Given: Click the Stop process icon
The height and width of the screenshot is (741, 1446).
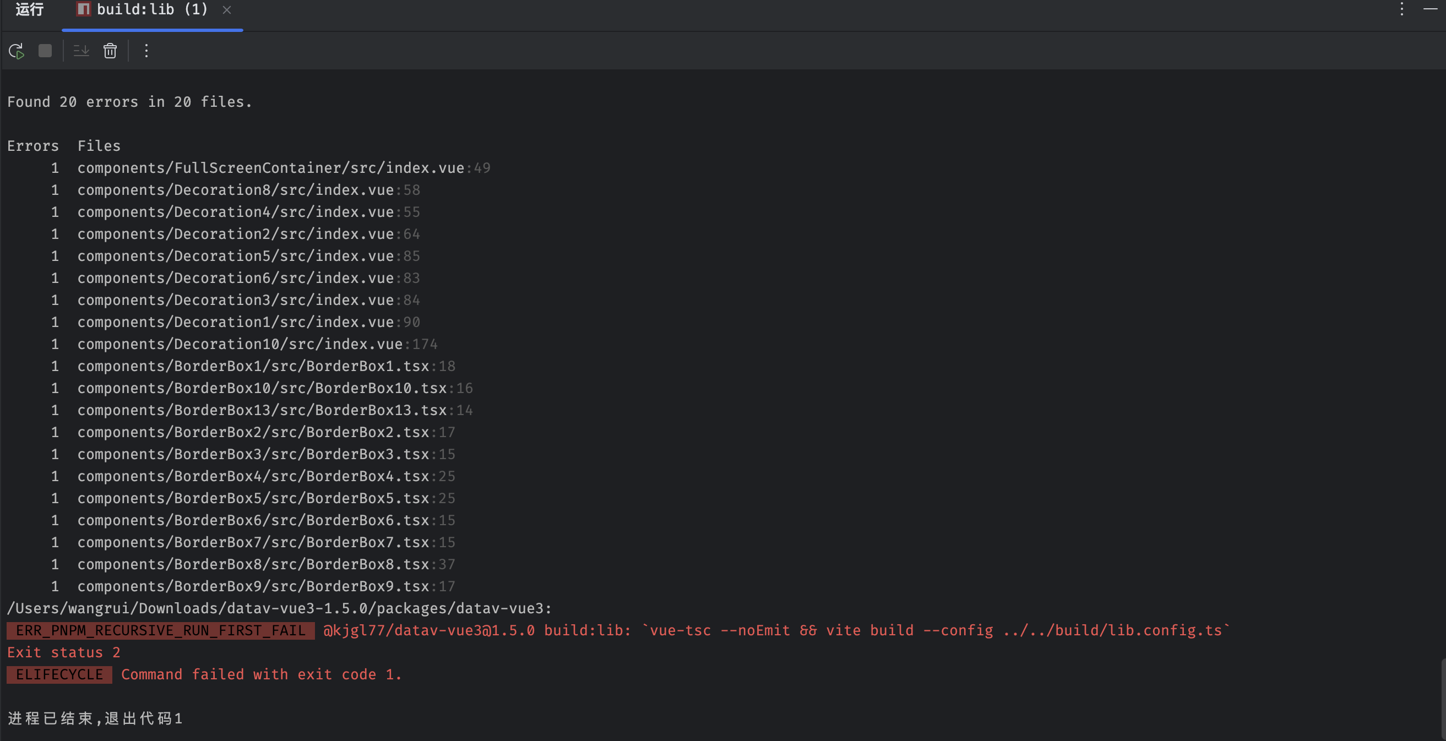Looking at the screenshot, I should click(x=45, y=51).
